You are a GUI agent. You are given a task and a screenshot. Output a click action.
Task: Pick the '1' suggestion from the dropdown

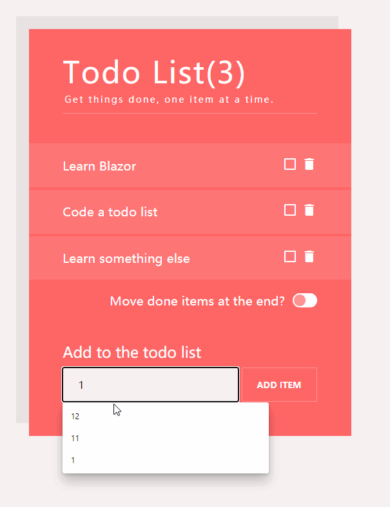click(73, 460)
